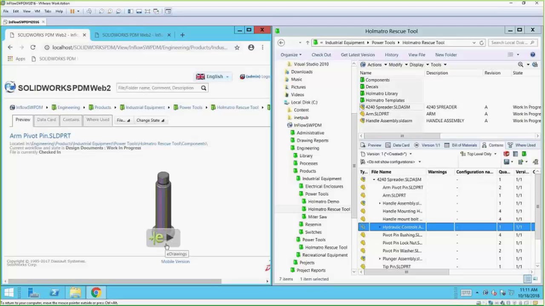Click the PDM search magnifier tool icon
Viewport: 545px width, 306px height.
click(520, 65)
